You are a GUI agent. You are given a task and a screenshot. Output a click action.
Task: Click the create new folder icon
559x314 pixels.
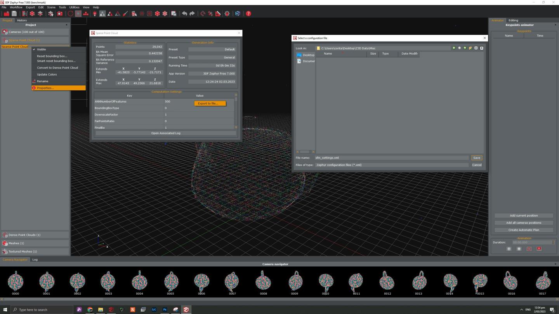(470, 48)
